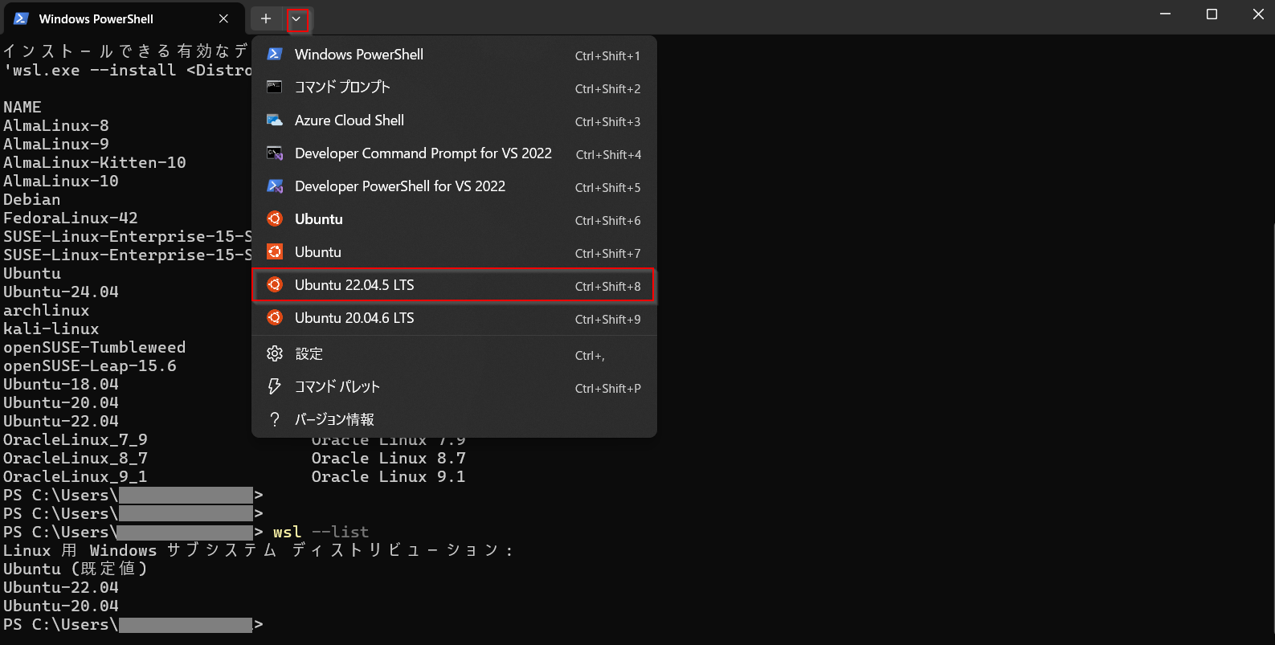
Task: Click the Developer Command Prompt VS 2022 icon
Action: tap(275, 153)
